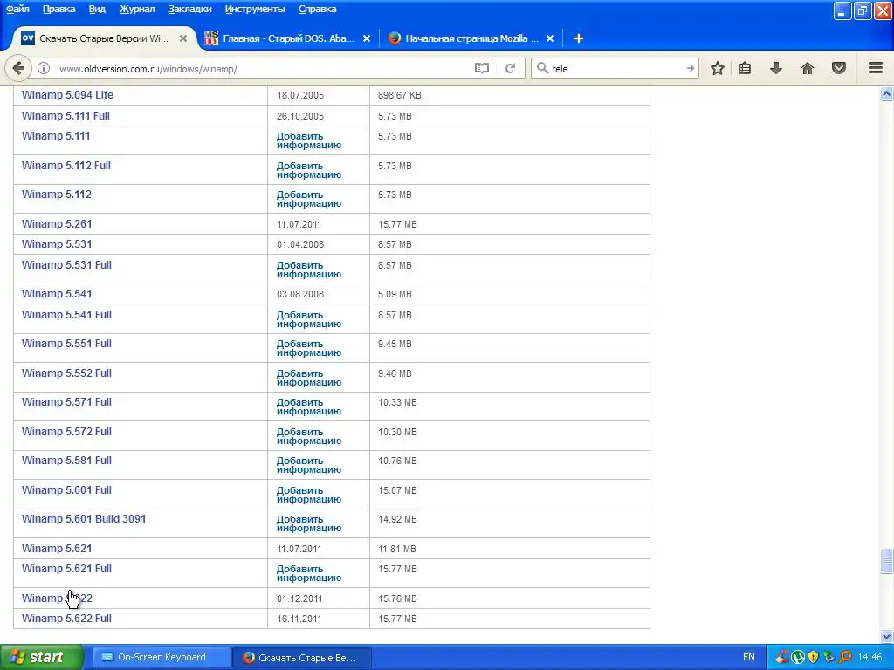Reload the page with refresh icon
This screenshot has width=894, height=670.
pyautogui.click(x=510, y=68)
